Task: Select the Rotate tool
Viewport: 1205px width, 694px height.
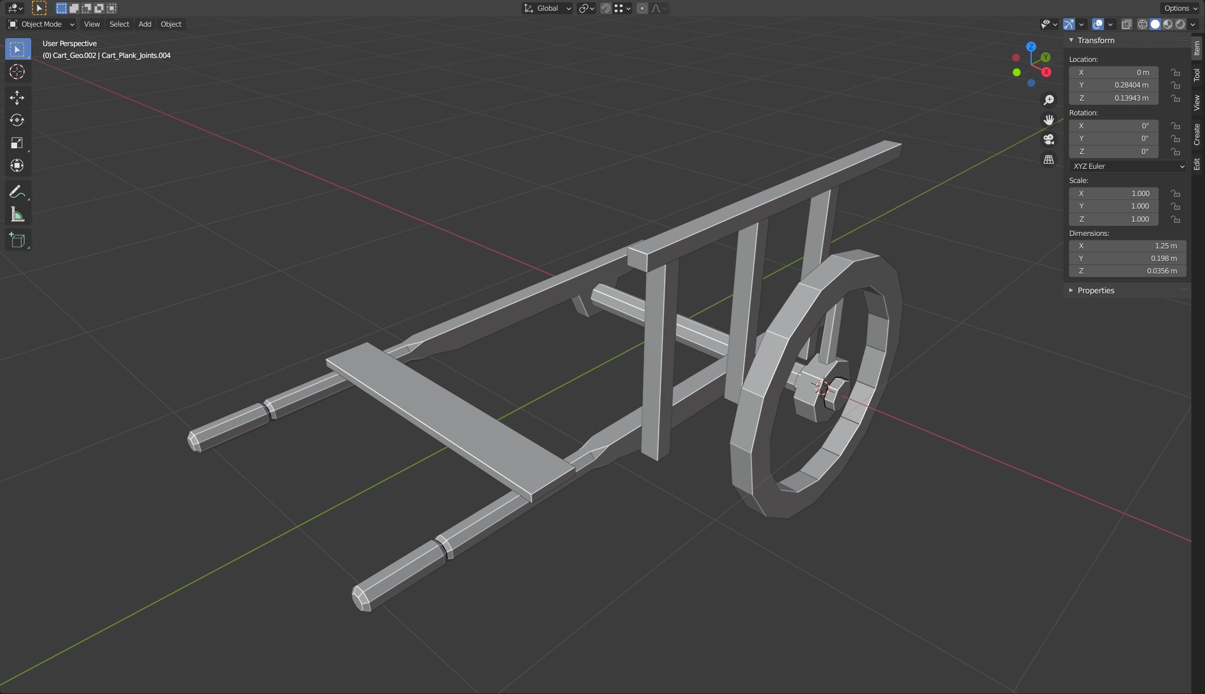Action: click(x=17, y=120)
